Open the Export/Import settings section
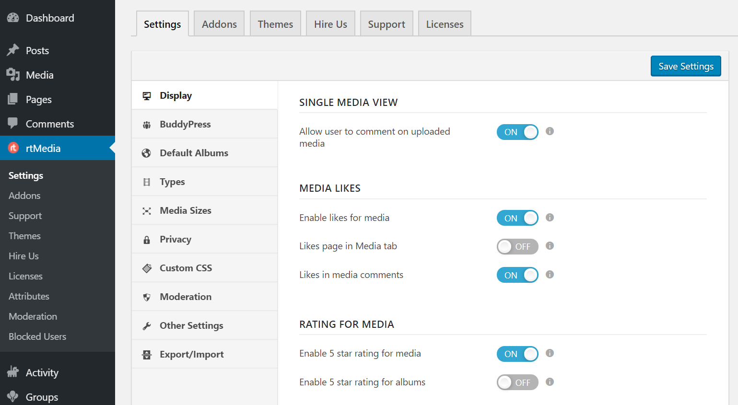Viewport: 738px width, 405px height. [146, 354]
